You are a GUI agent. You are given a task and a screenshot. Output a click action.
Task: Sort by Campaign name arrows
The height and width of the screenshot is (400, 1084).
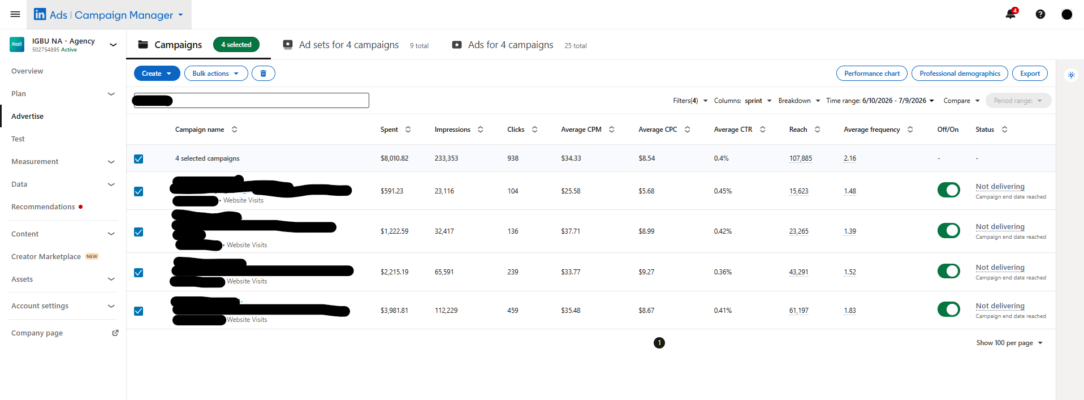point(235,130)
